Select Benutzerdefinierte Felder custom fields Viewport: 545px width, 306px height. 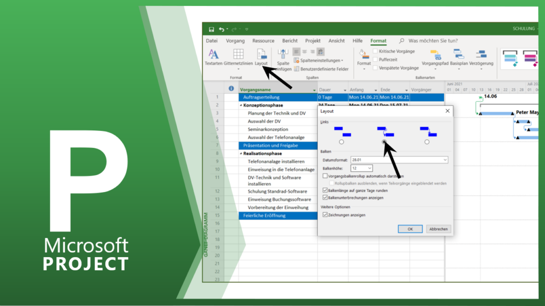coord(321,69)
